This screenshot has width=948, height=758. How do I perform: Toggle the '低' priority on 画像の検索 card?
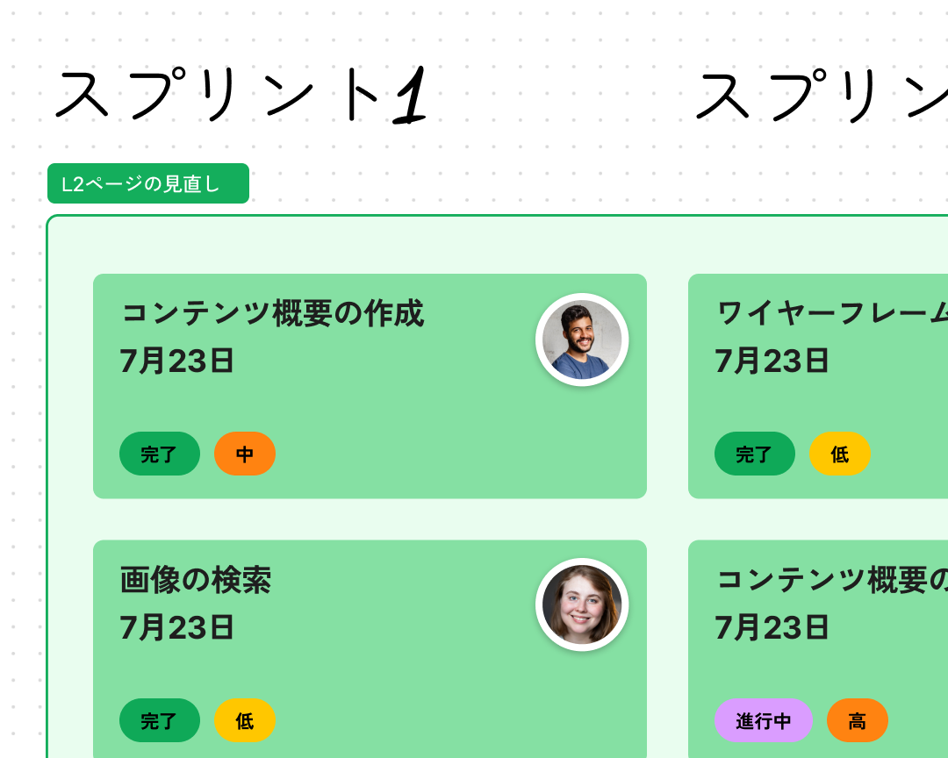pyautogui.click(x=244, y=720)
